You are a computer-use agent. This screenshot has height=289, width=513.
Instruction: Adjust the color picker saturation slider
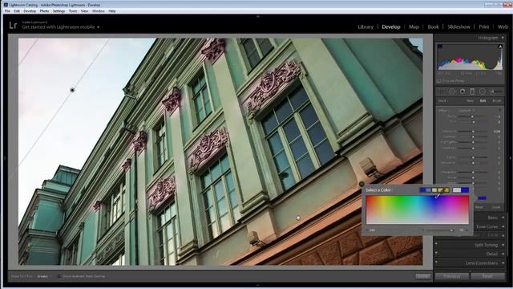tap(451, 230)
